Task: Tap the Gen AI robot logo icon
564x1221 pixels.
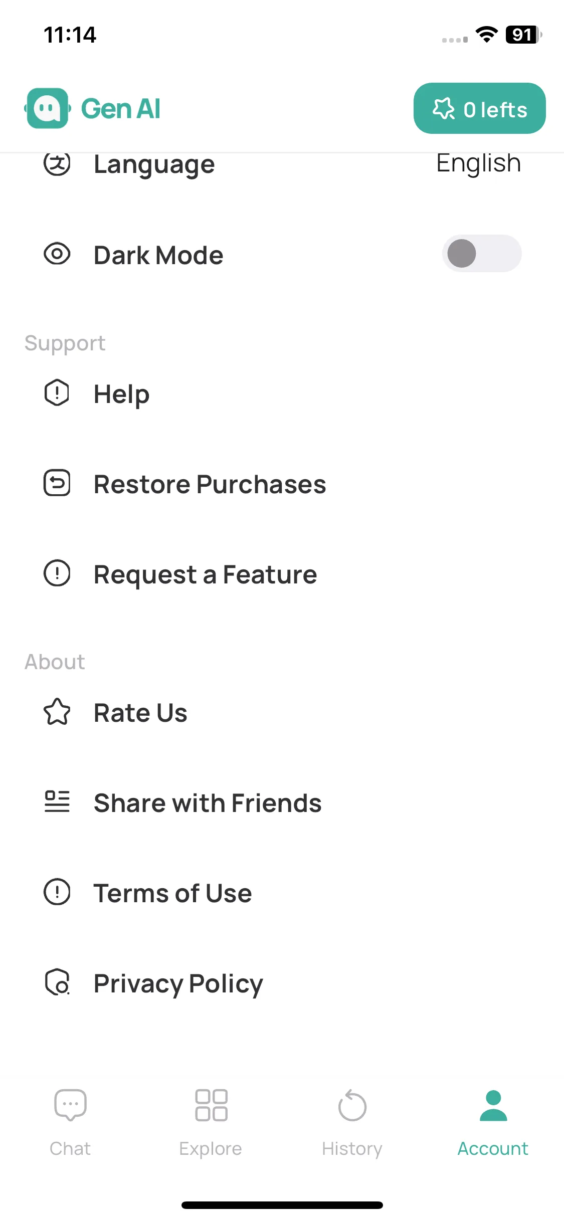Action: [48, 108]
